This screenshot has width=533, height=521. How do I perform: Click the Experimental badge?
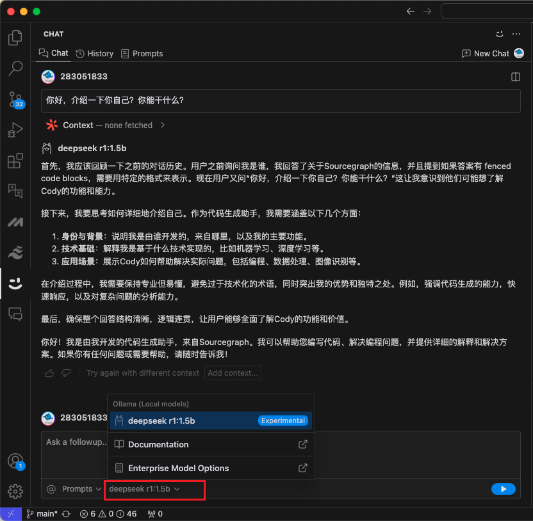(283, 421)
